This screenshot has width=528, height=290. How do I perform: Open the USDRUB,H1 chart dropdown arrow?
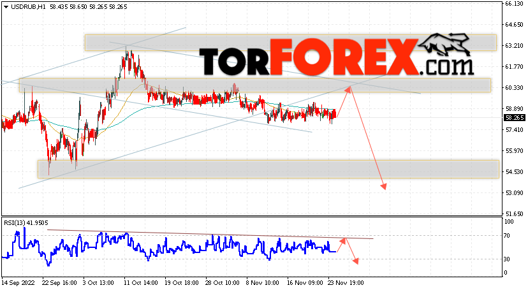[6, 7]
